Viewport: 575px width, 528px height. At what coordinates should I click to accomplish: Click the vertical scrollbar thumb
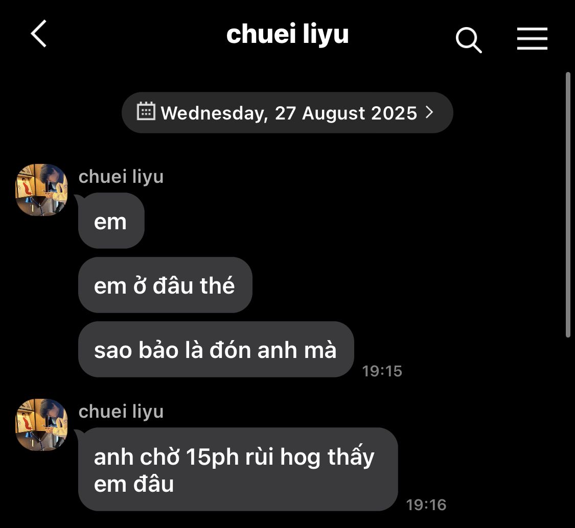tap(568, 204)
